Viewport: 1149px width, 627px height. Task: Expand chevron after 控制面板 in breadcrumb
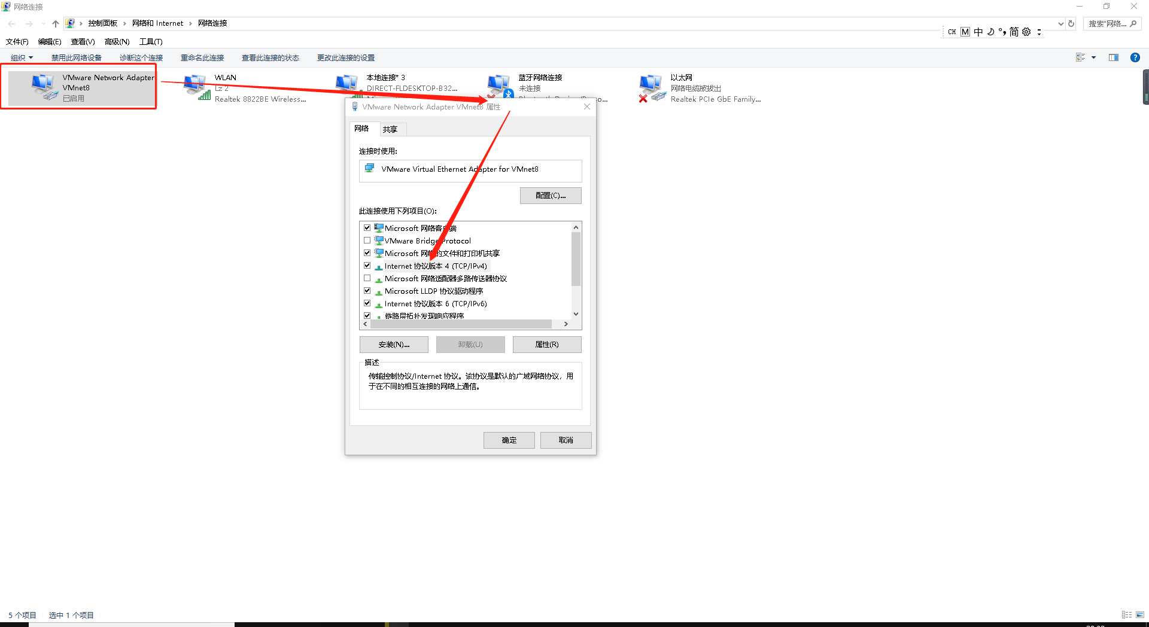pyautogui.click(x=124, y=23)
